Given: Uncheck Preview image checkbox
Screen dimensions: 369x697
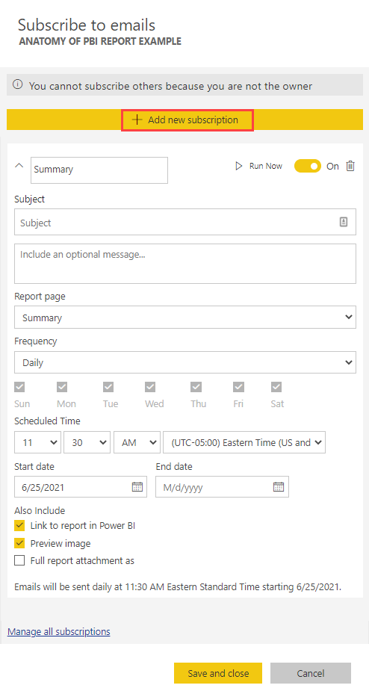Looking at the screenshot, I should (19, 543).
